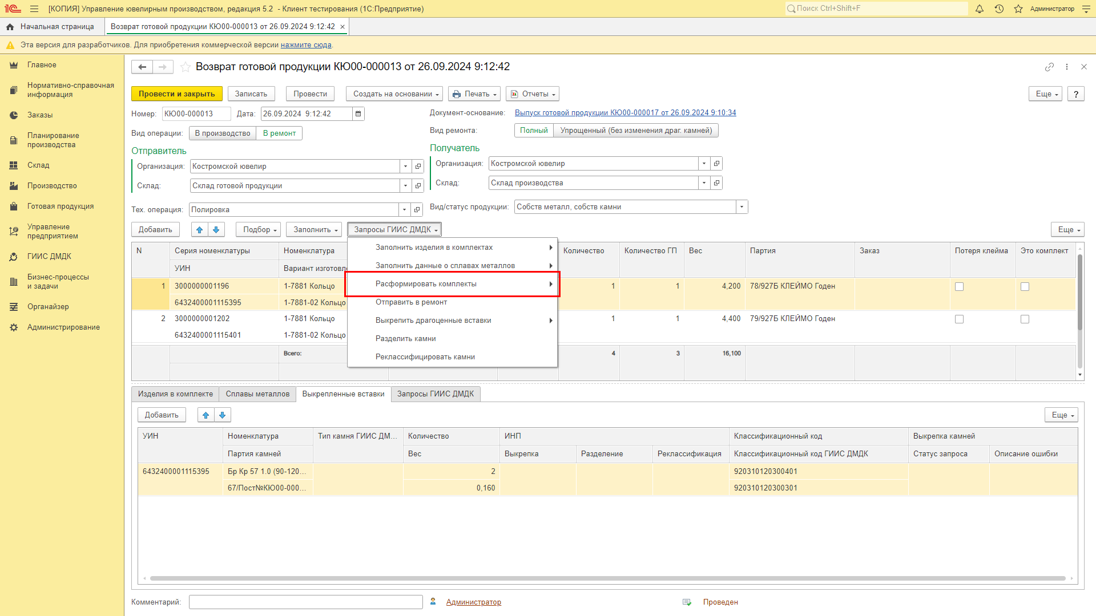Open Создать на основании dropdown
This screenshot has width=1096, height=616.
(x=395, y=94)
